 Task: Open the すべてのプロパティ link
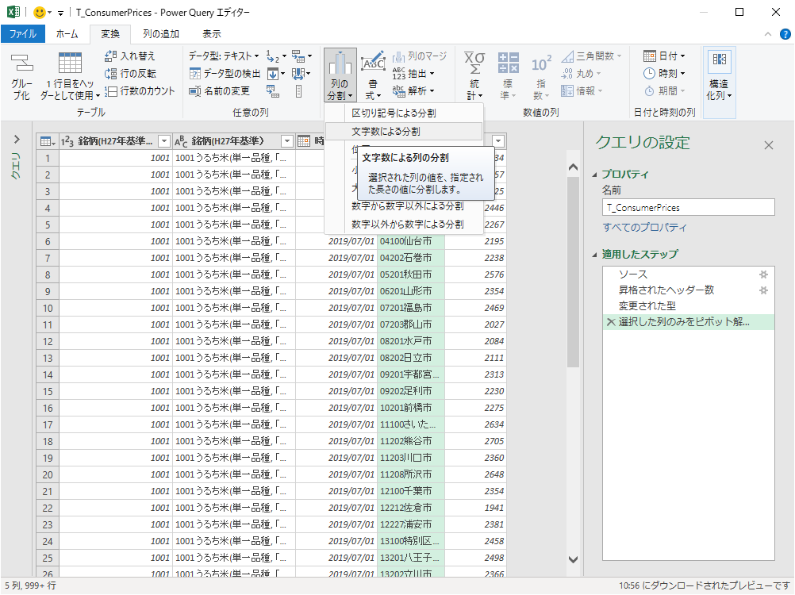(644, 228)
